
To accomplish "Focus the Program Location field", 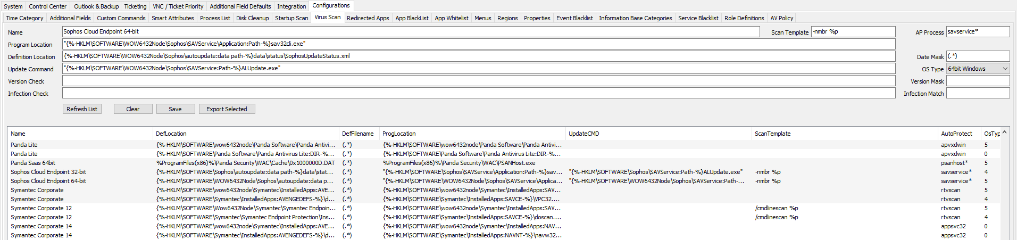I will point(479,44).
